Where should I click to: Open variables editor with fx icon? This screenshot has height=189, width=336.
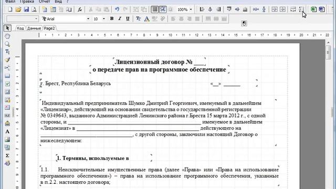80,9
